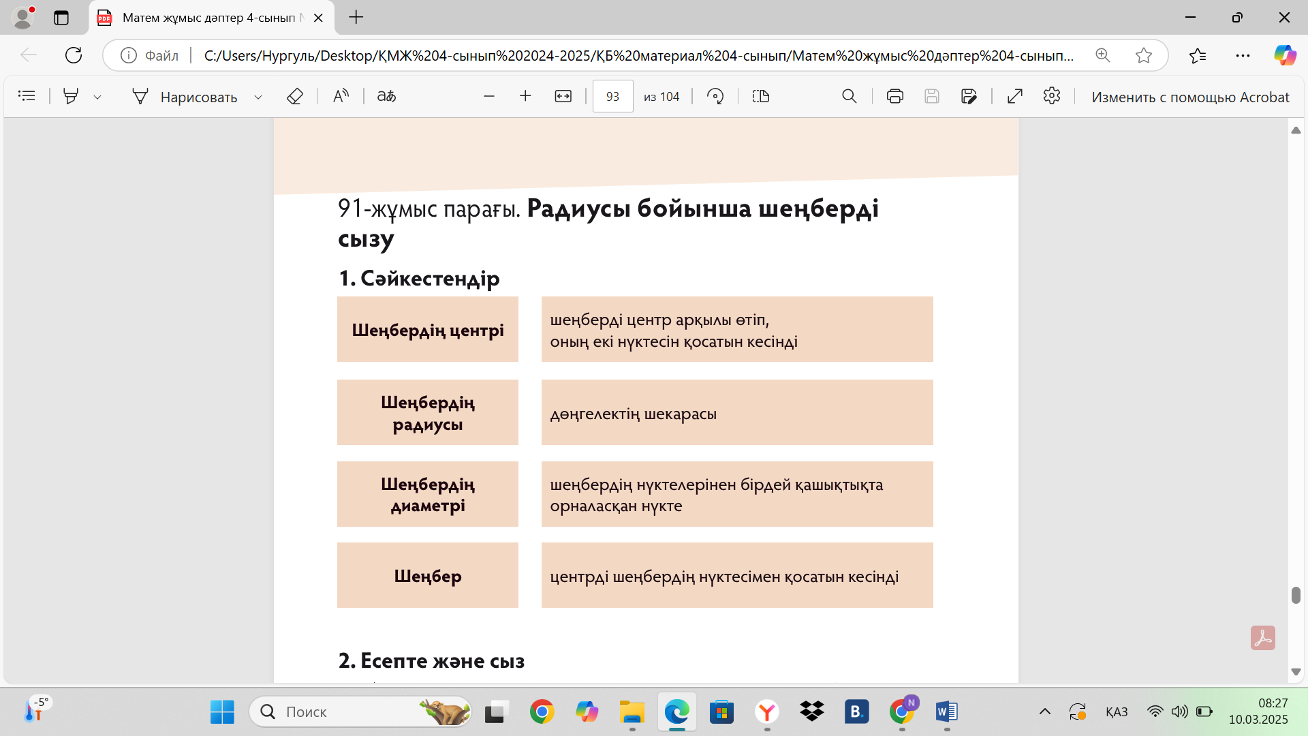Select the eraser tool
This screenshot has width=1308, height=736.
tap(294, 96)
